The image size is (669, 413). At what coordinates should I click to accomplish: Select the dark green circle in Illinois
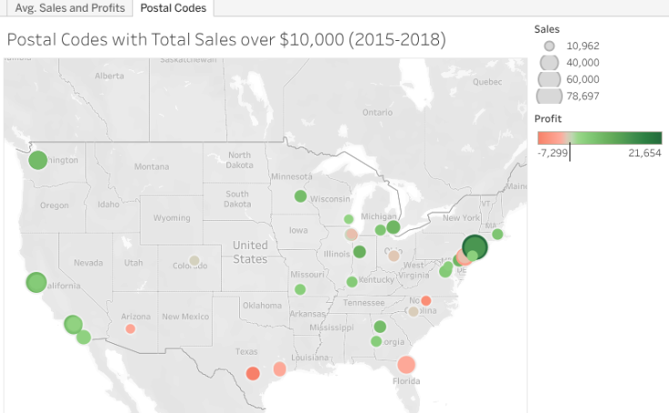click(x=359, y=252)
